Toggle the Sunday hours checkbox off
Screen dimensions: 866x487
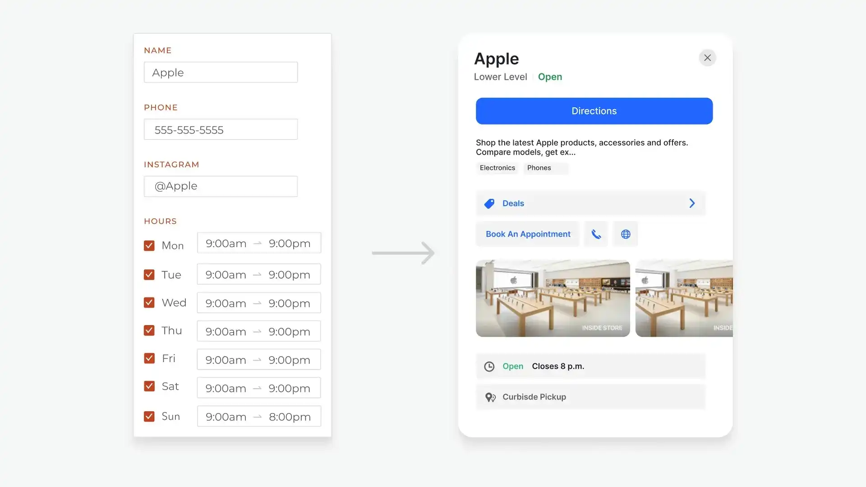click(149, 416)
